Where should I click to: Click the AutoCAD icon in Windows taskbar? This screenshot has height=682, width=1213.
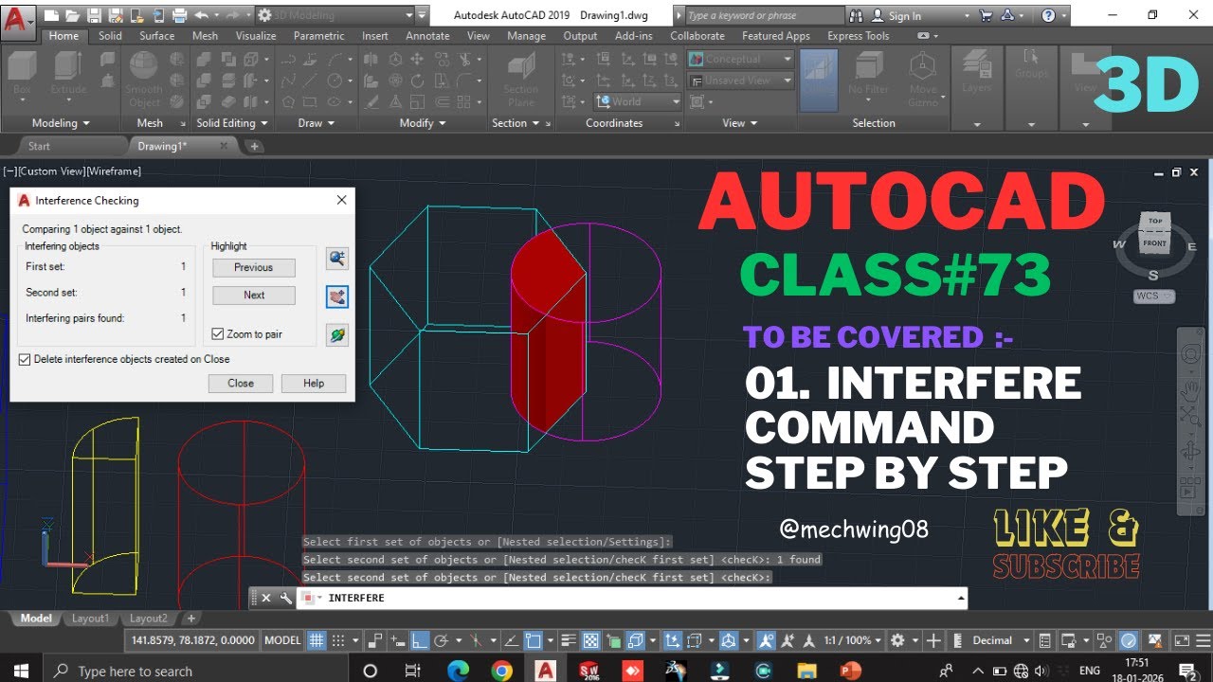(x=545, y=671)
